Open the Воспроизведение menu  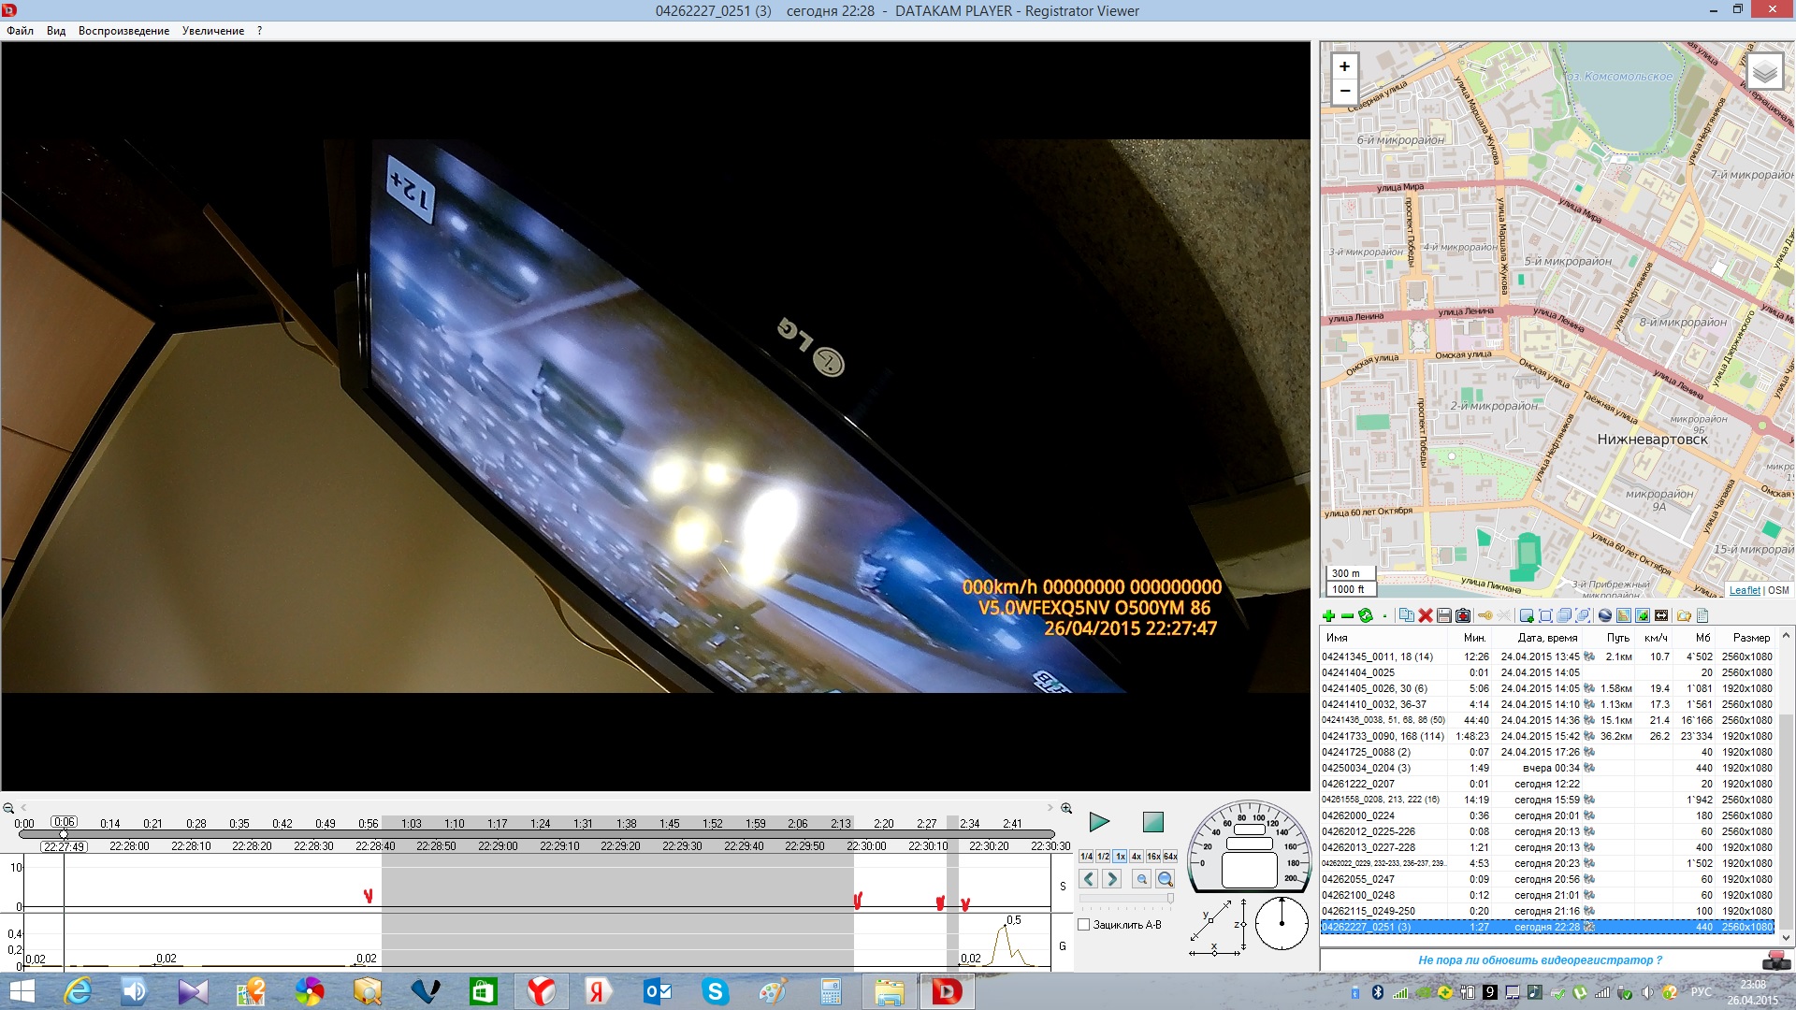coord(123,31)
